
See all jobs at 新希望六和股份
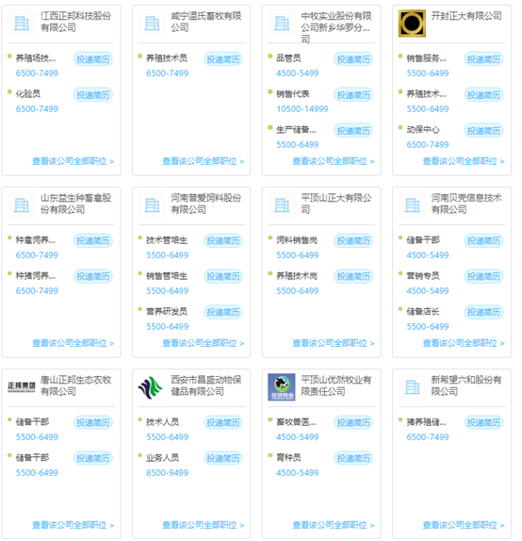pyautogui.click(x=464, y=525)
